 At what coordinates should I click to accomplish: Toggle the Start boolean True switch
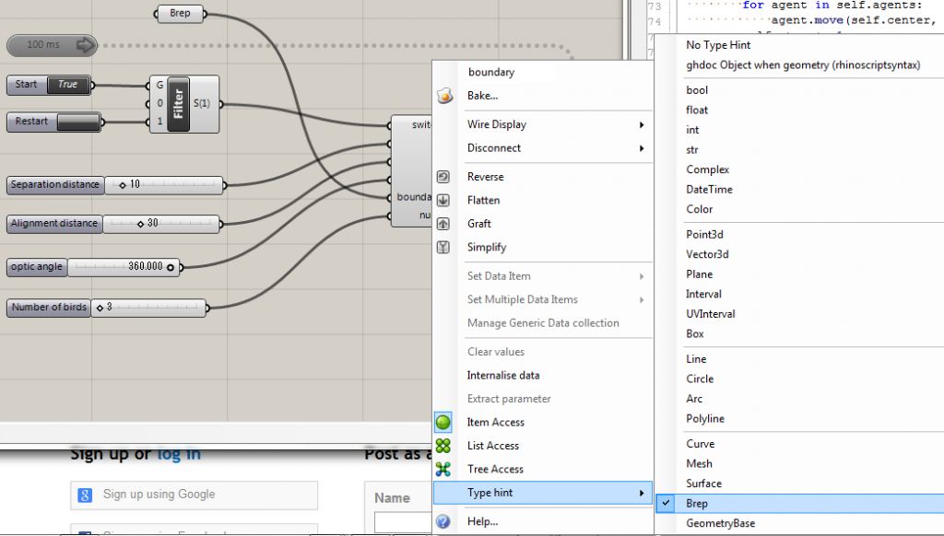(x=68, y=85)
